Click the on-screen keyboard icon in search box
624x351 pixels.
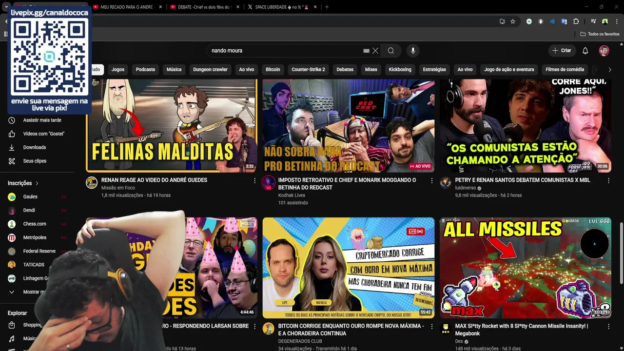[x=367, y=51]
